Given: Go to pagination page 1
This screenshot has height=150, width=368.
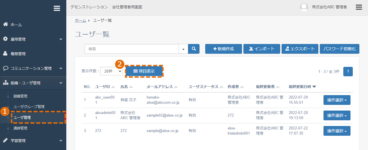Looking at the screenshot, I should (348, 71).
